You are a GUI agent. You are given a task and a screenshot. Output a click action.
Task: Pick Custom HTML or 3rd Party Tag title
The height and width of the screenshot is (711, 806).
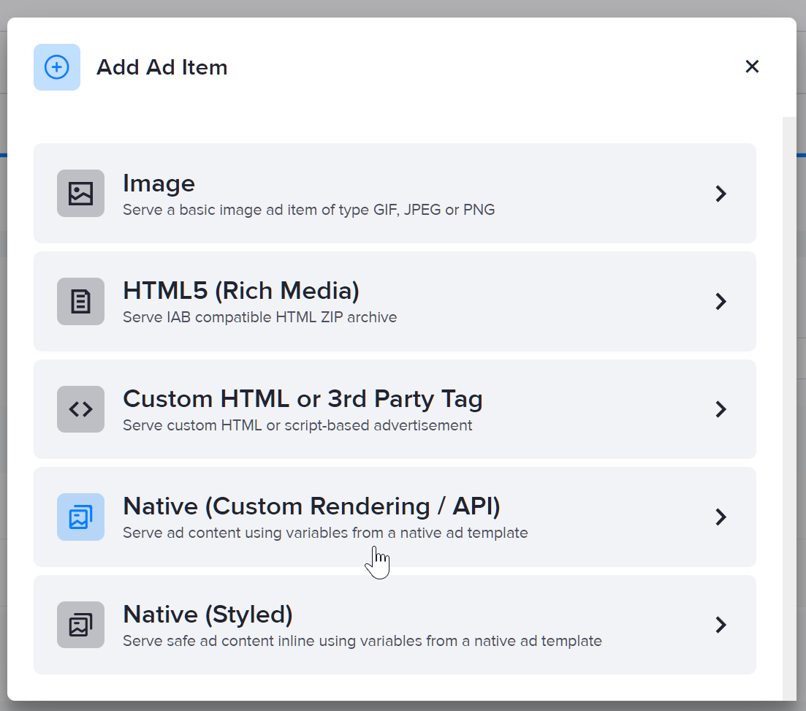pyautogui.click(x=303, y=399)
